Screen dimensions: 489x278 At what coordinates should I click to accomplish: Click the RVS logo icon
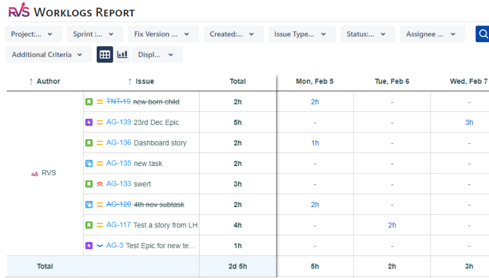(19, 12)
